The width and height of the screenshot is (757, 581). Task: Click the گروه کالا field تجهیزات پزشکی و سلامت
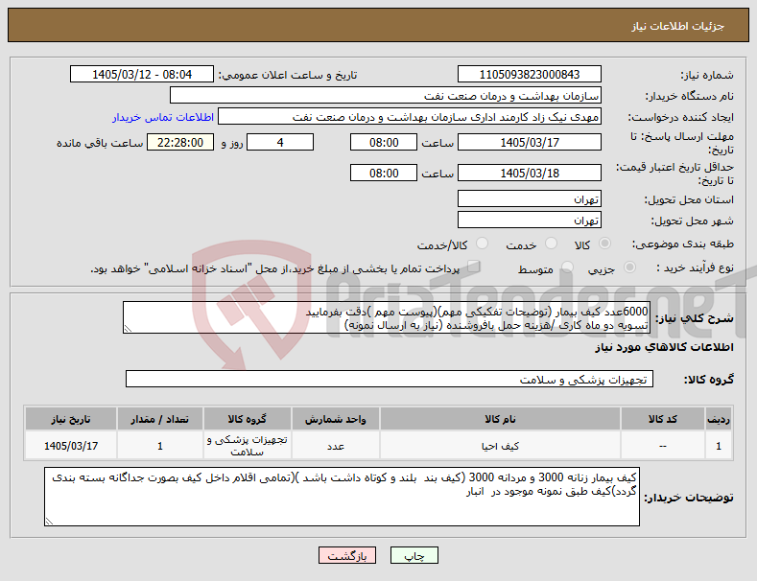tap(390, 380)
